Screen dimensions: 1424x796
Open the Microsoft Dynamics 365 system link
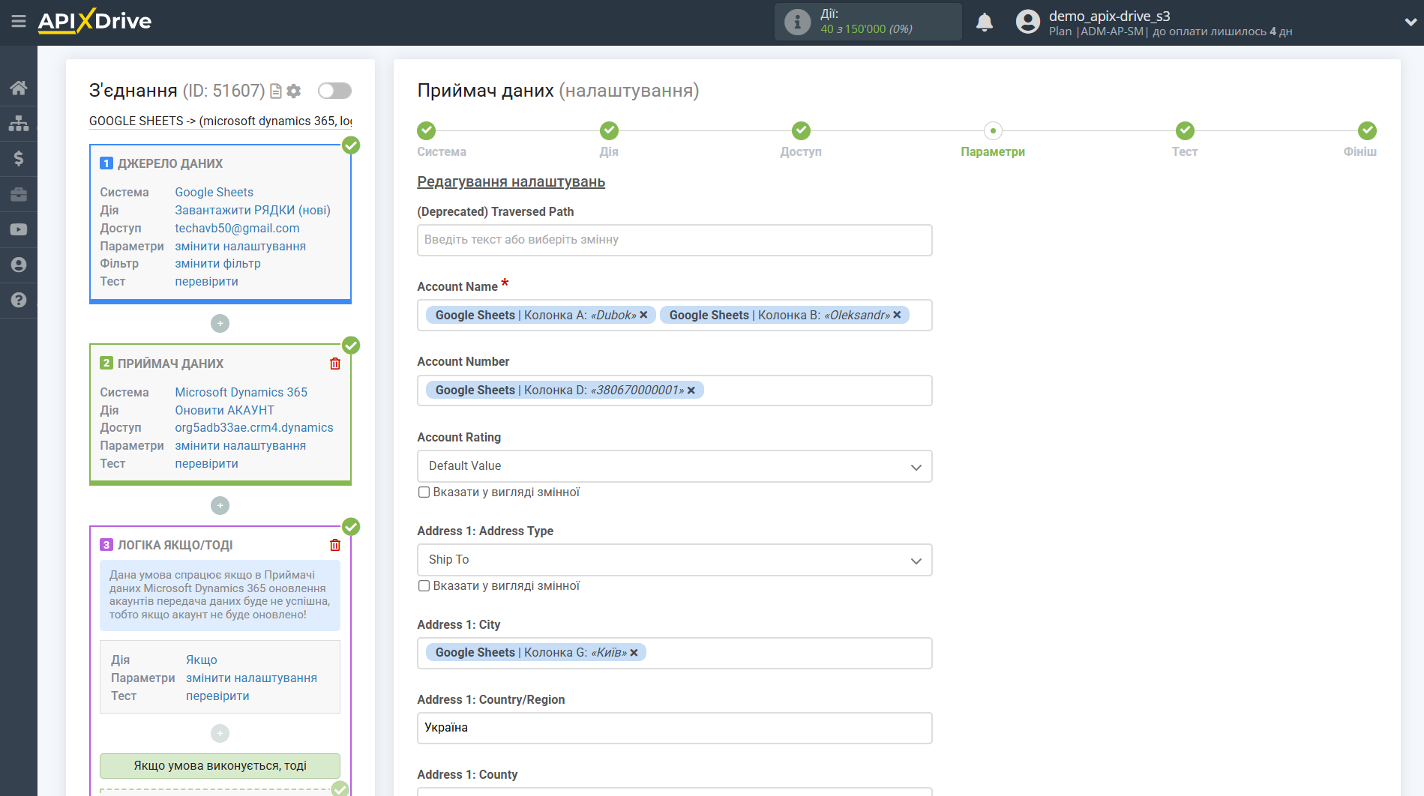(x=241, y=392)
